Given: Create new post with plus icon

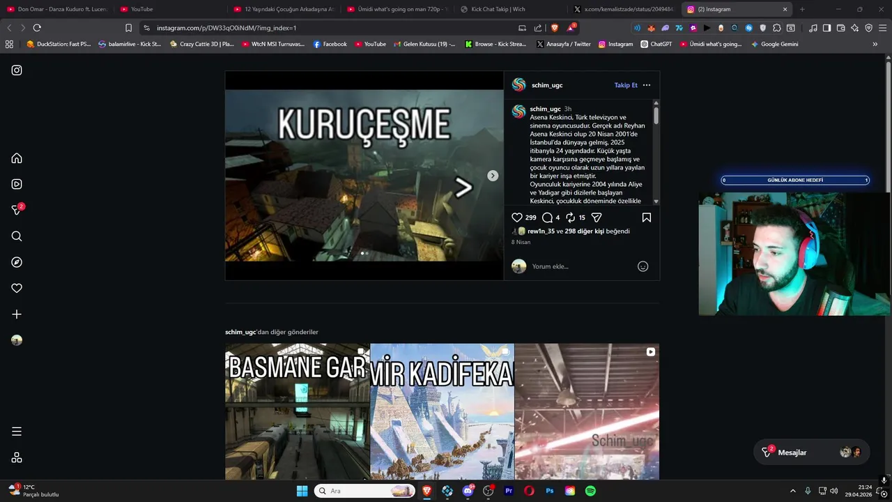Looking at the screenshot, I should click(x=17, y=314).
